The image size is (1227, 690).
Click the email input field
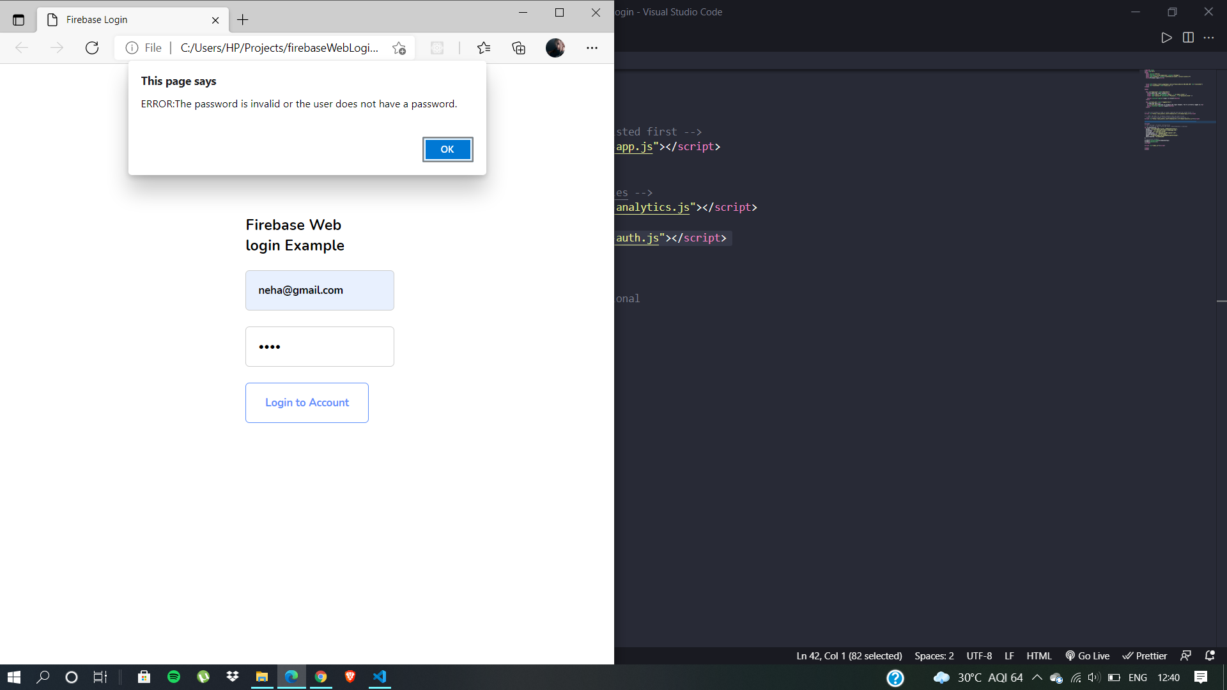point(320,290)
